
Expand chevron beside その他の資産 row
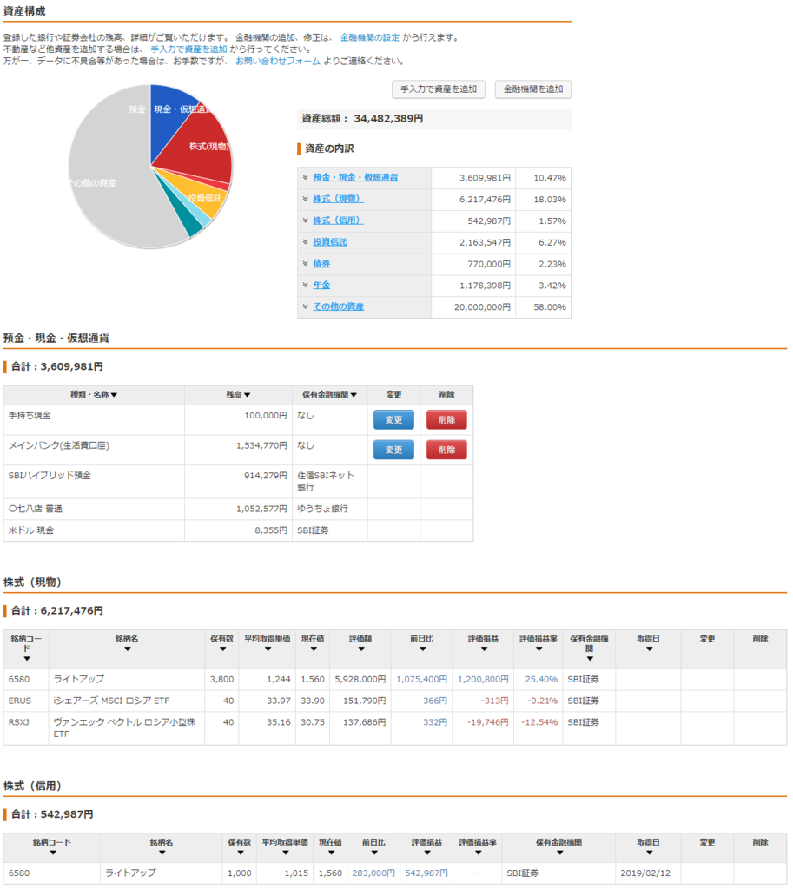pyautogui.click(x=305, y=306)
